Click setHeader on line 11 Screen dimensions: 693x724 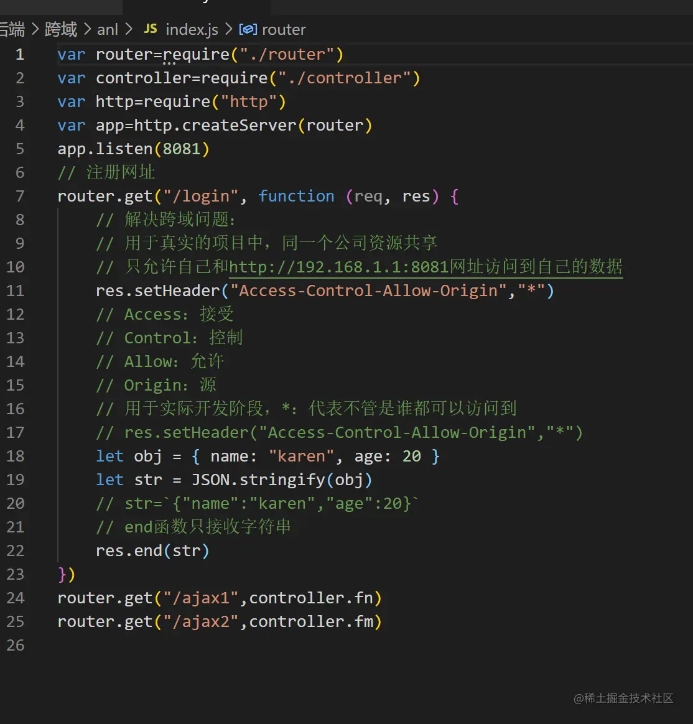pos(177,290)
